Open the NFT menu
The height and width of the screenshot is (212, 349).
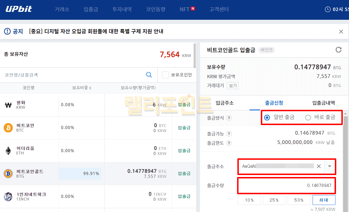coord(184,9)
